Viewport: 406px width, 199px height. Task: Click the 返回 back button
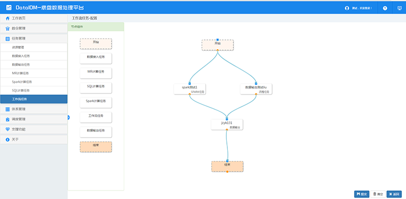[394, 194]
